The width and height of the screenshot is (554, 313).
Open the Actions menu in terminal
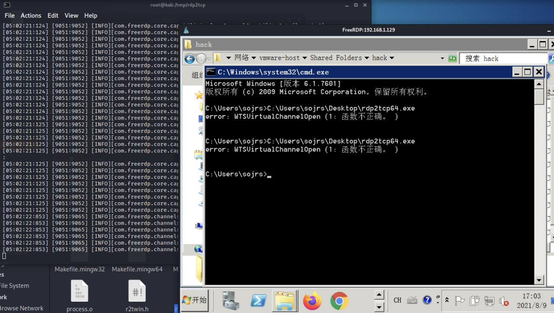tap(31, 15)
